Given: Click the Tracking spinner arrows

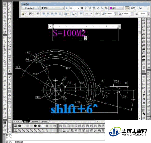Looking at the screenshot, I should (x=132, y=14).
